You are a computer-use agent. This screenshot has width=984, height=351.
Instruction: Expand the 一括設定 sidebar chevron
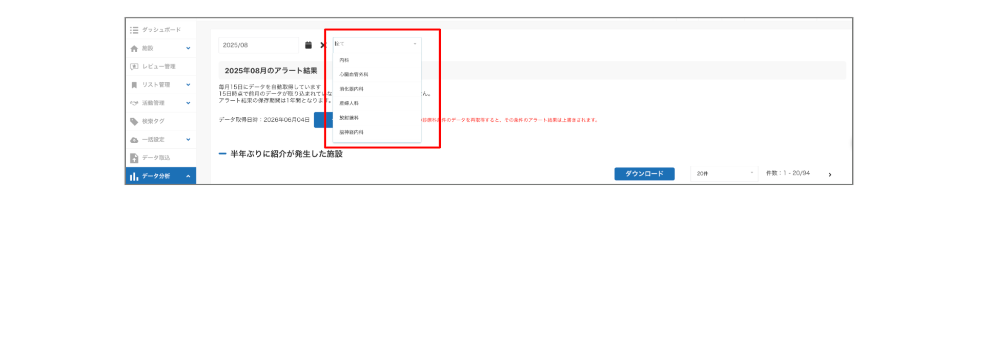(x=188, y=140)
